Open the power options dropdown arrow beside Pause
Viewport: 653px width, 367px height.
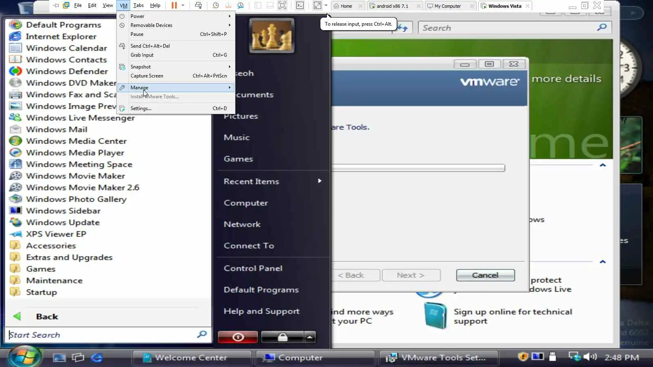183,5
